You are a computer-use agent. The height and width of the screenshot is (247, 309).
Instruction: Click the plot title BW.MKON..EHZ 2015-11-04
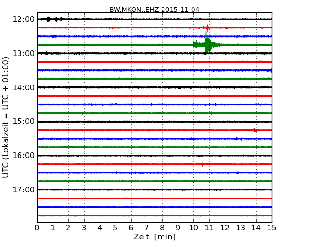(154, 9)
